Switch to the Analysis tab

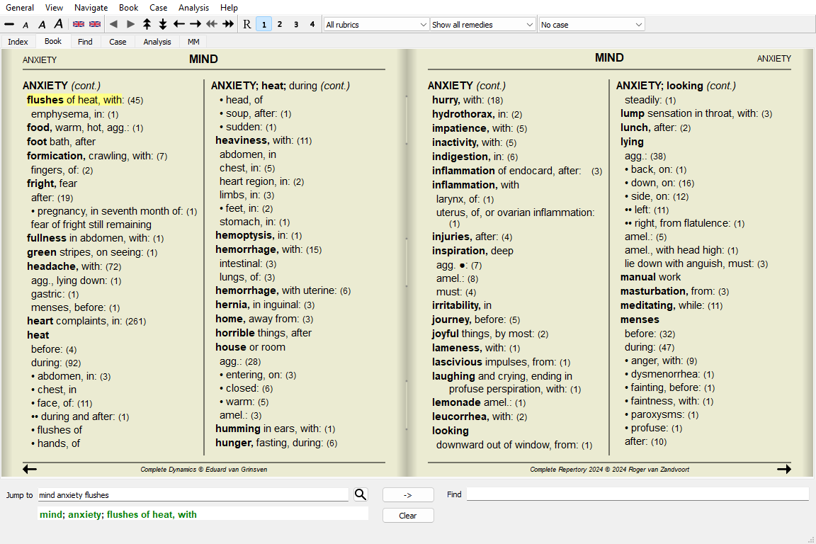point(157,42)
